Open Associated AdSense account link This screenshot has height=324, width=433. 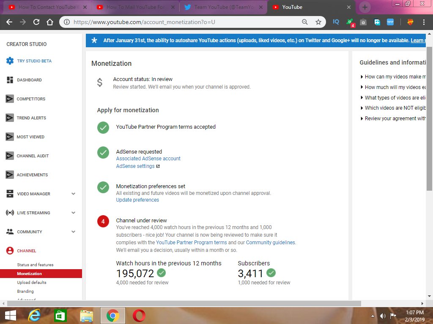point(148,159)
